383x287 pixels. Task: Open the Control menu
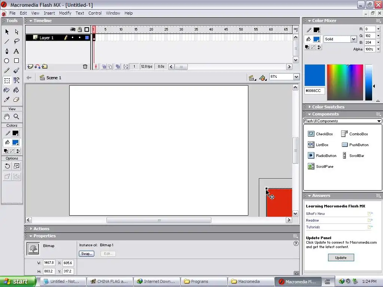point(95,13)
